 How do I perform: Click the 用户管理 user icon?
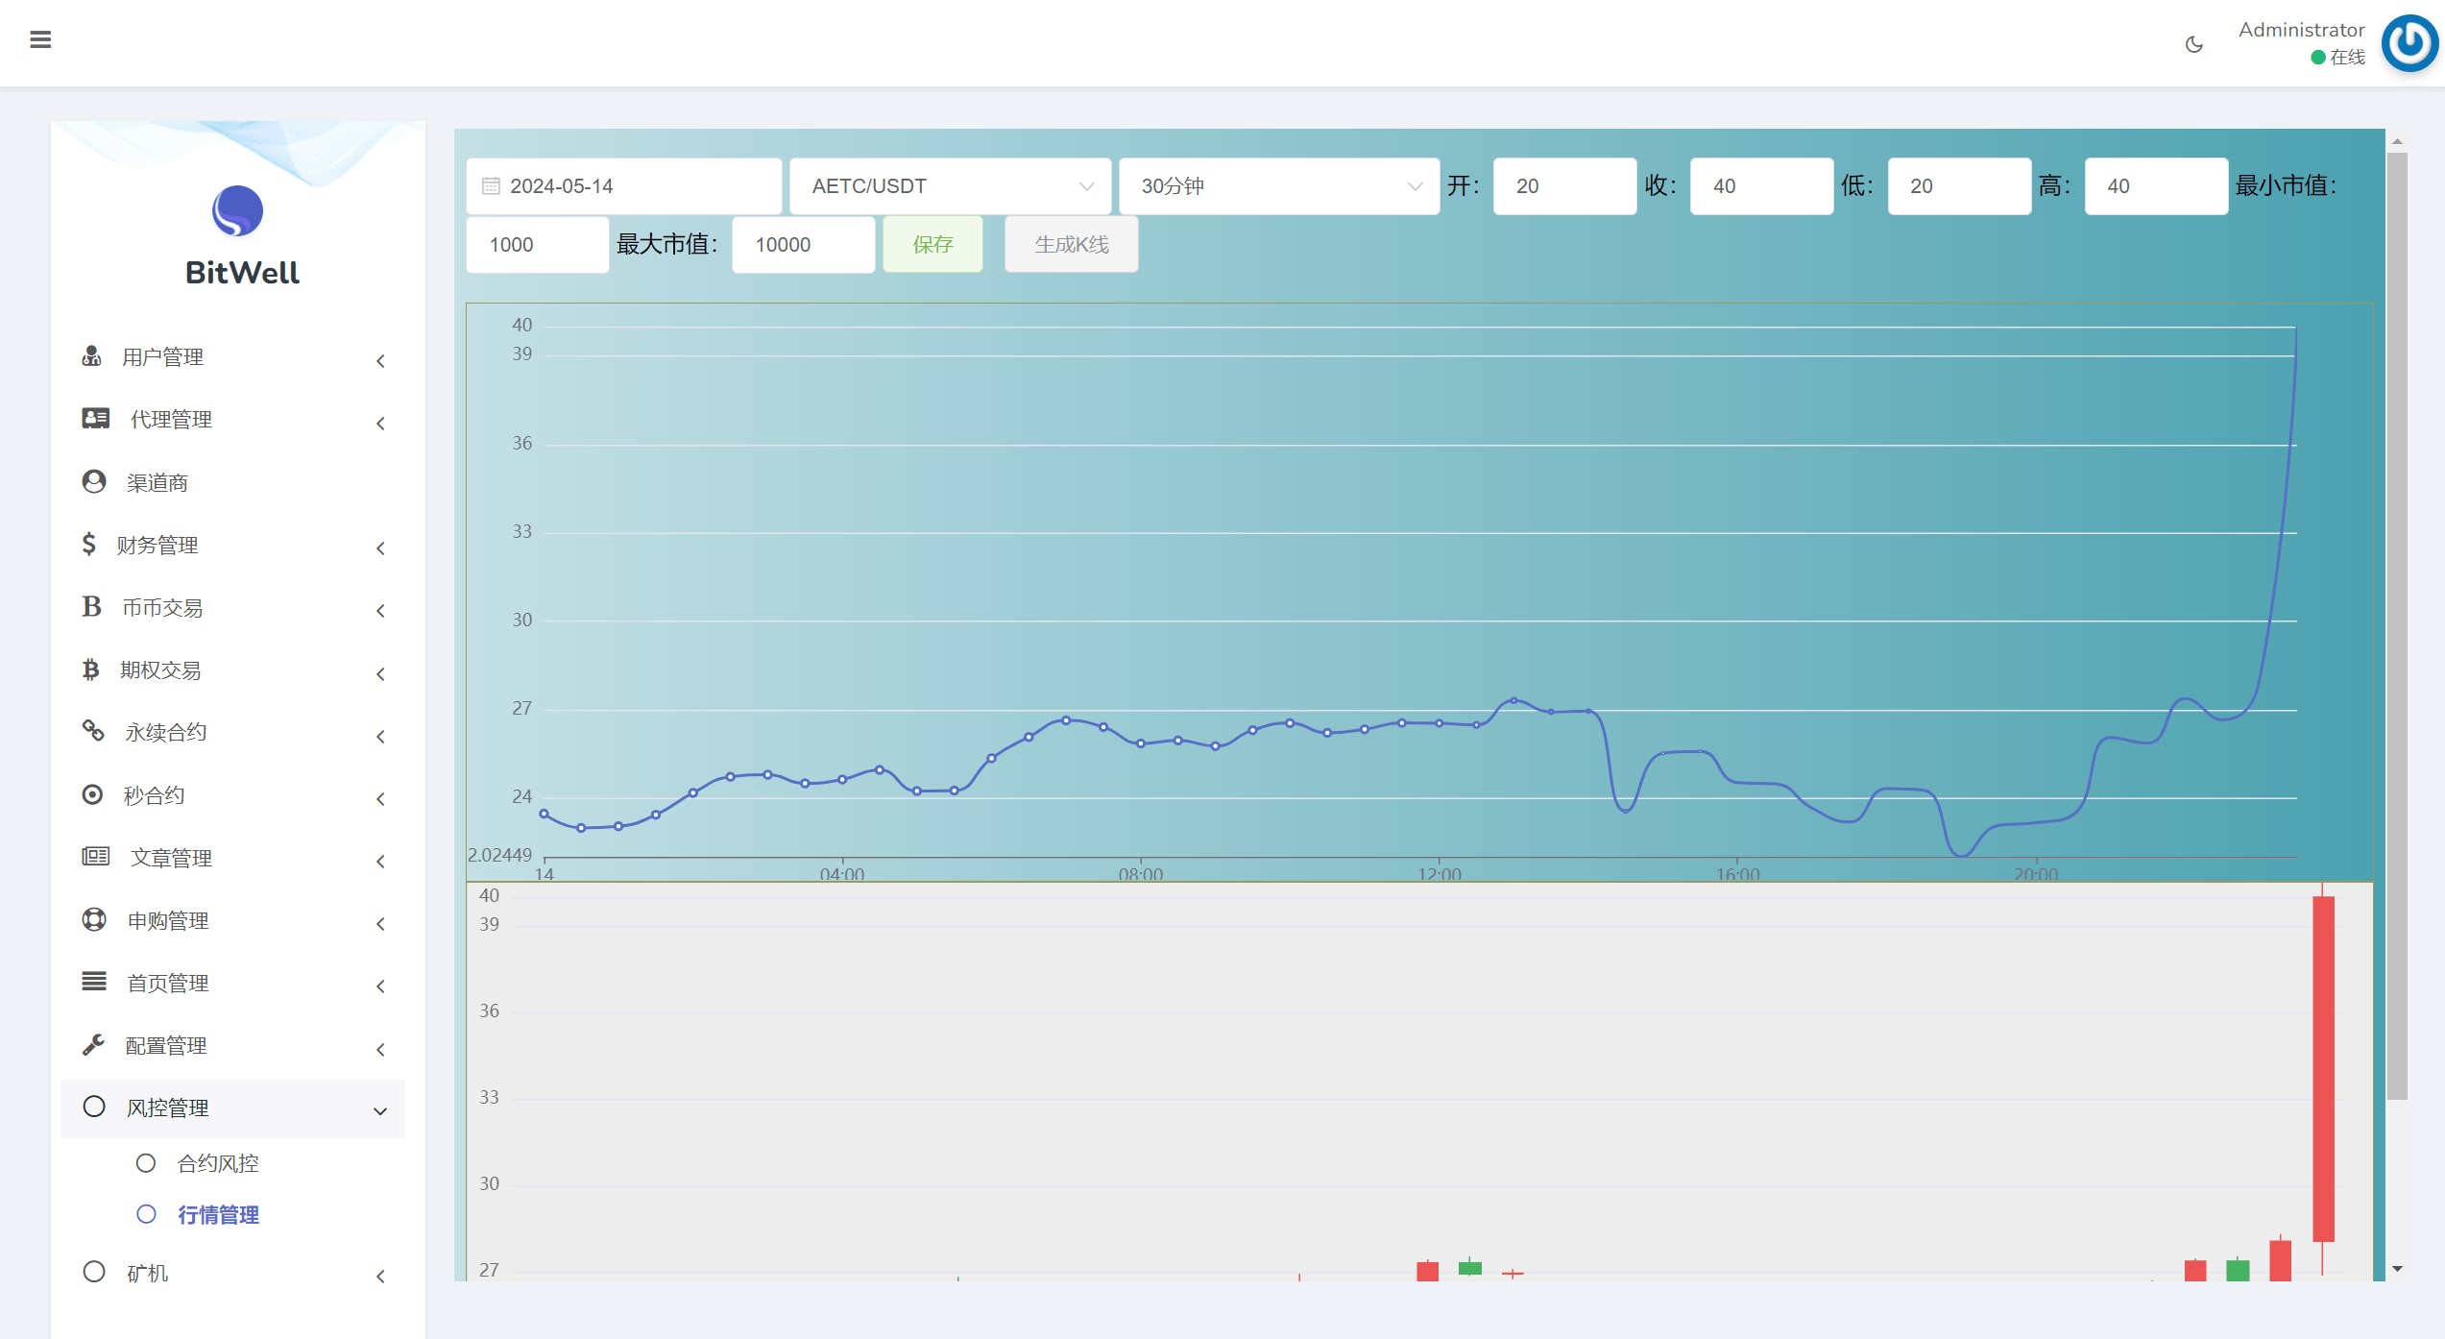coord(91,356)
